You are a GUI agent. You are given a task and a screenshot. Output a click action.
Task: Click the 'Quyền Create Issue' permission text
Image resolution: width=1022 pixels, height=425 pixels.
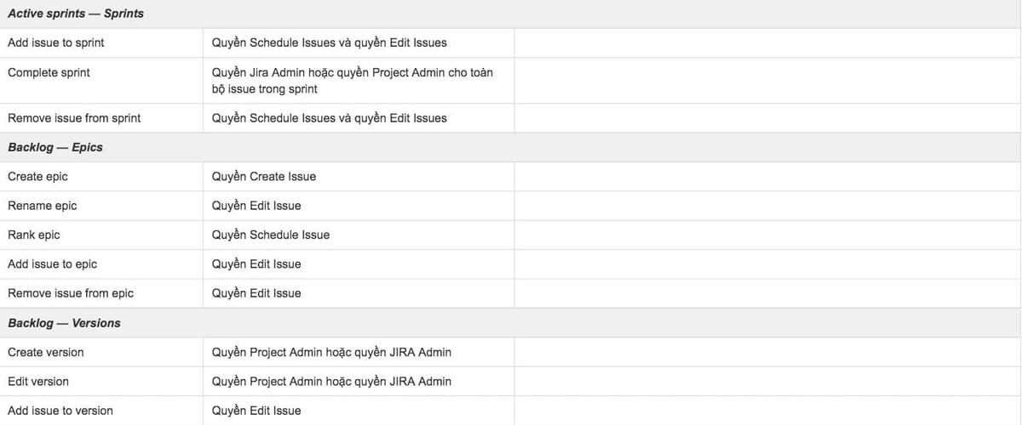click(264, 177)
